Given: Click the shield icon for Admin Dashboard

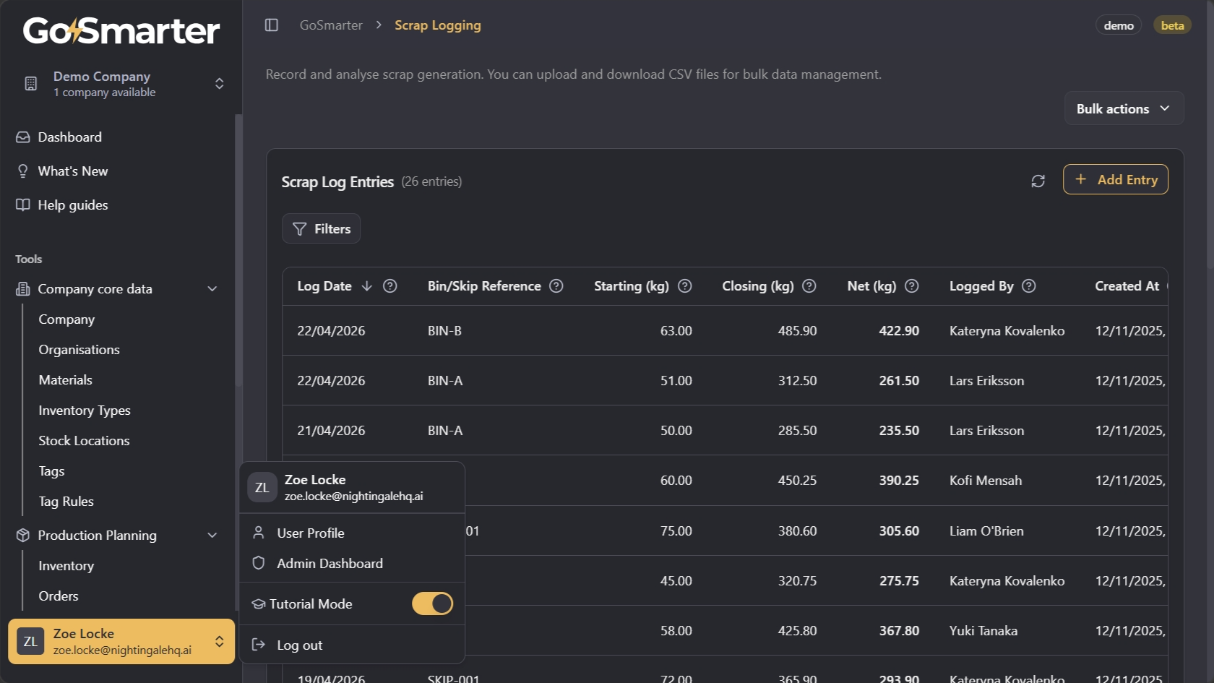Looking at the screenshot, I should (258, 563).
